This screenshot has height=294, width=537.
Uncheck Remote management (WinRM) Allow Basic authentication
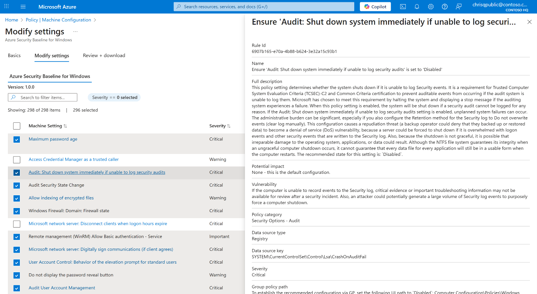click(17, 237)
